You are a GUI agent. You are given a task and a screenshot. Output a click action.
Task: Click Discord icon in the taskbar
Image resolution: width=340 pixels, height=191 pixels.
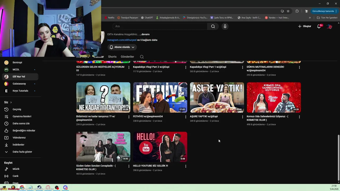point(65,188)
